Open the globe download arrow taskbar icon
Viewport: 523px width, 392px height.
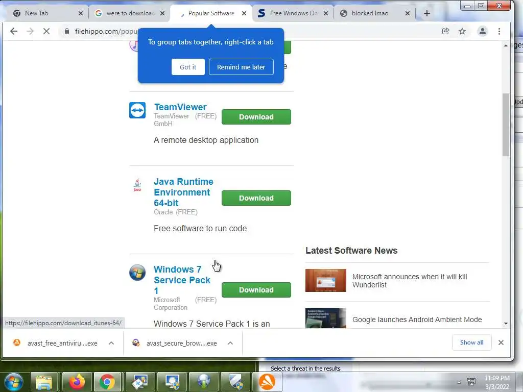[x=204, y=382]
